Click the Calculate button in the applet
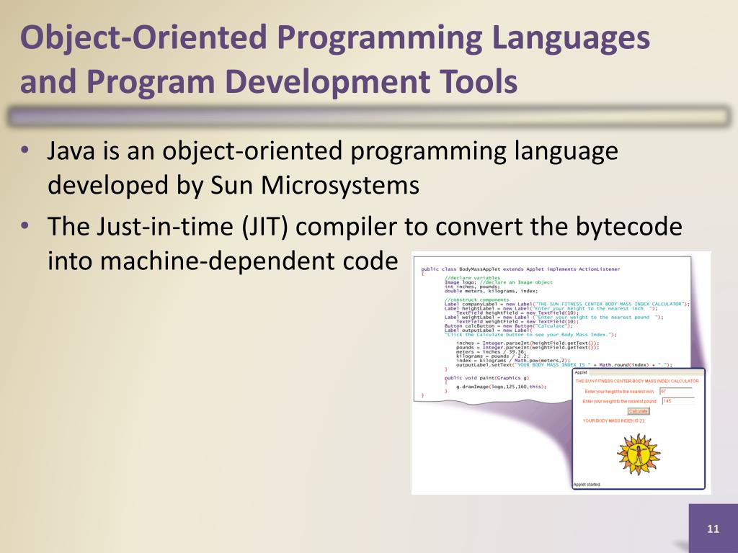Image resolution: width=738 pixels, height=553 pixels. [x=639, y=411]
